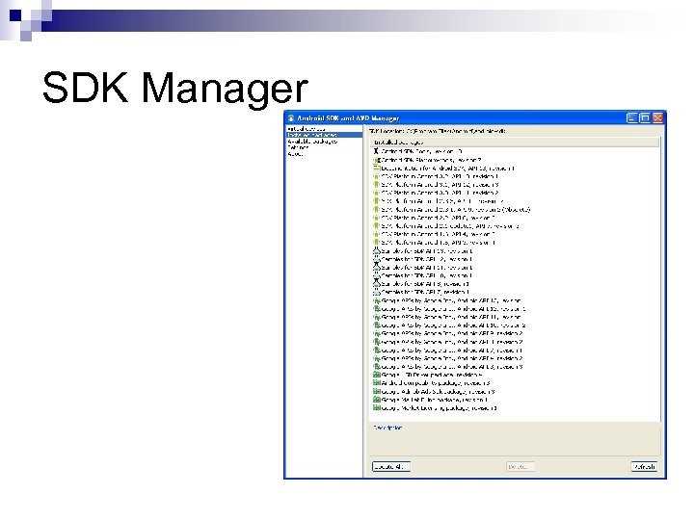Viewport: 694px width, 520px height.
Task: Click the Refresh button
Action: (x=644, y=466)
